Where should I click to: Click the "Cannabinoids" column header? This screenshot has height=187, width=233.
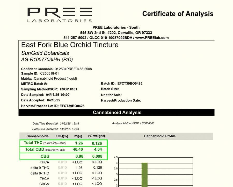(38, 136)
